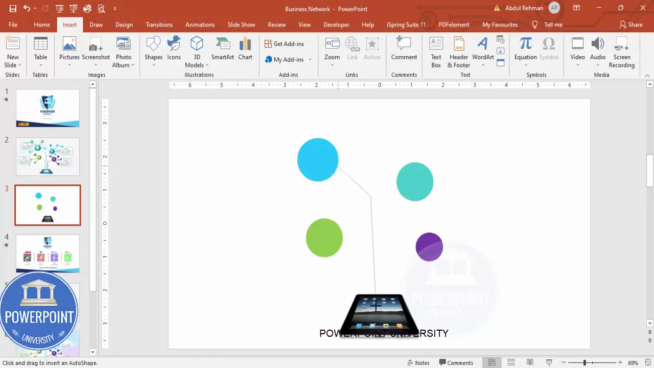The image size is (654, 368).
Task: Insert a New Slide
Action: coord(13,53)
